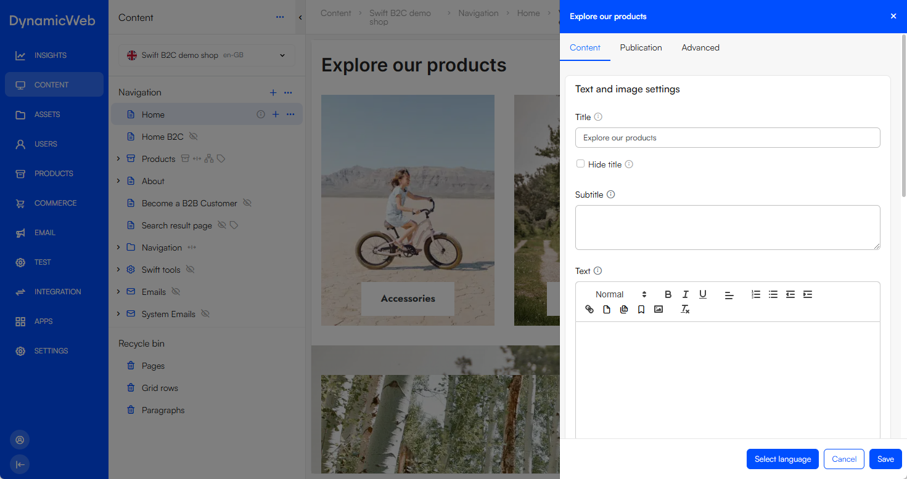Toggle italic formatting in Text editor
907x479 pixels.
[x=685, y=294]
